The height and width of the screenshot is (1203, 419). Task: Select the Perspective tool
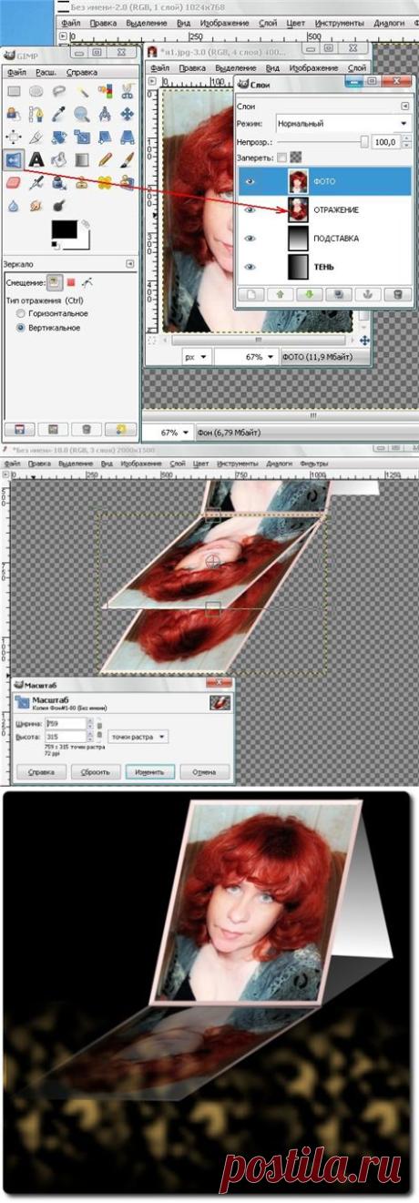(x=128, y=137)
